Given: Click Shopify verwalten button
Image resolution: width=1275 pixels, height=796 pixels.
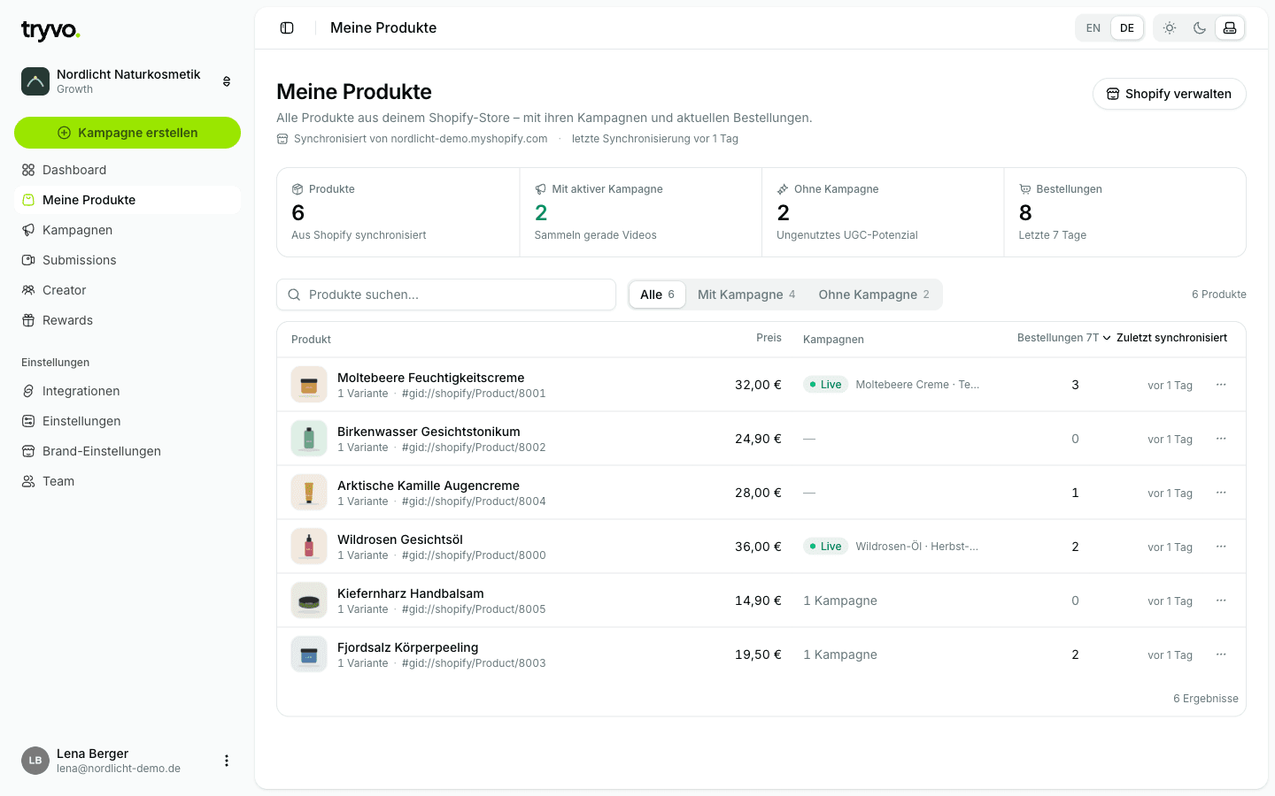Looking at the screenshot, I should 1170,94.
